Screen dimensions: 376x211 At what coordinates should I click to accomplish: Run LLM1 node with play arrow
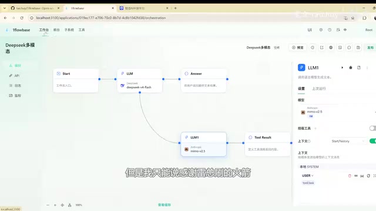click(x=342, y=68)
